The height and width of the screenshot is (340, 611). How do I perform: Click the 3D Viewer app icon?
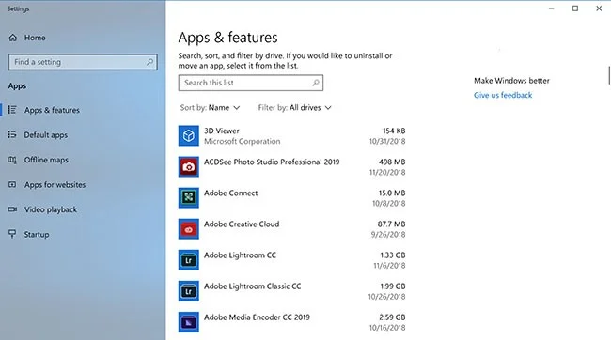point(189,135)
